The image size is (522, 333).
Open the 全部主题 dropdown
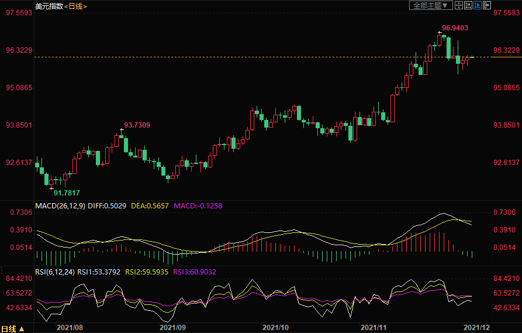pyautogui.click(x=431, y=5)
